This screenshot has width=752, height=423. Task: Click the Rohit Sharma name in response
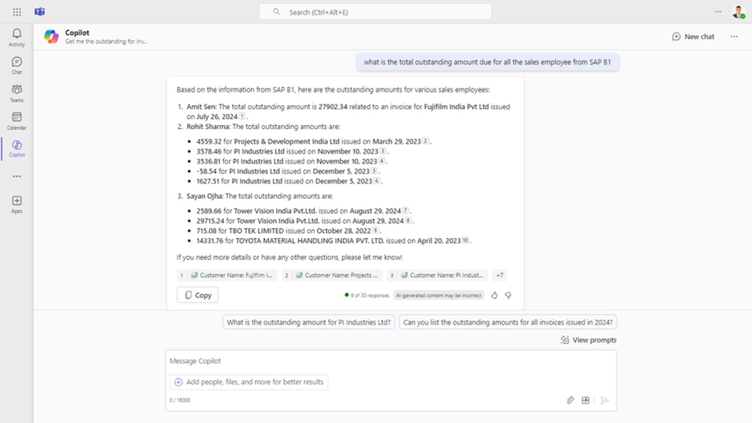pos(208,126)
